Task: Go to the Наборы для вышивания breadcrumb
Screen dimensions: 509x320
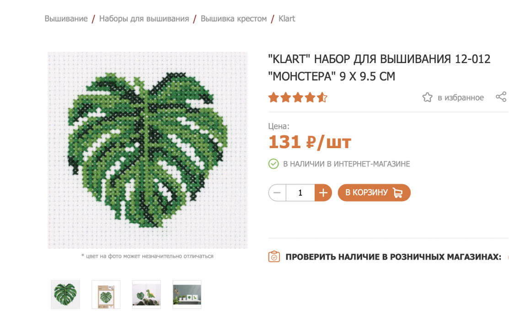Action: (x=144, y=19)
